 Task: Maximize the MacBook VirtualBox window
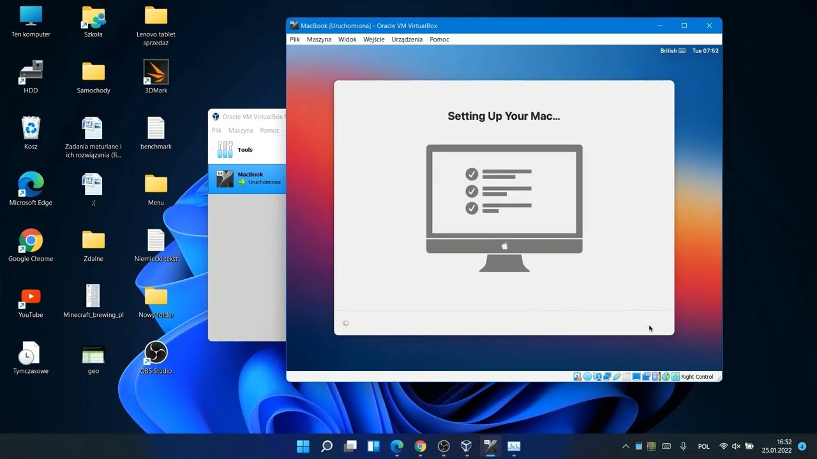[x=684, y=25]
